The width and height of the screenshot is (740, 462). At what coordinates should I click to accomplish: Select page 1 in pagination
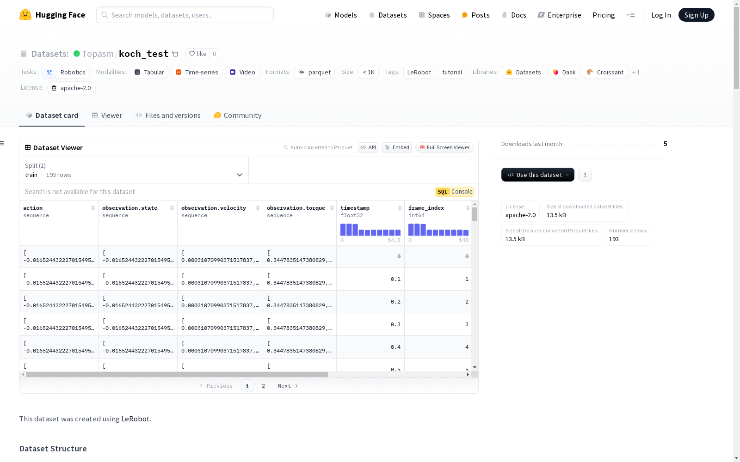(x=247, y=386)
